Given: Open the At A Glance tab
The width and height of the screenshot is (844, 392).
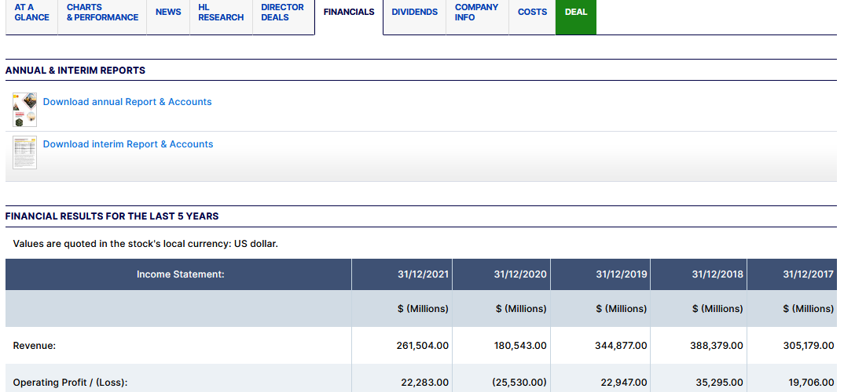Looking at the screenshot, I should point(31,13).
